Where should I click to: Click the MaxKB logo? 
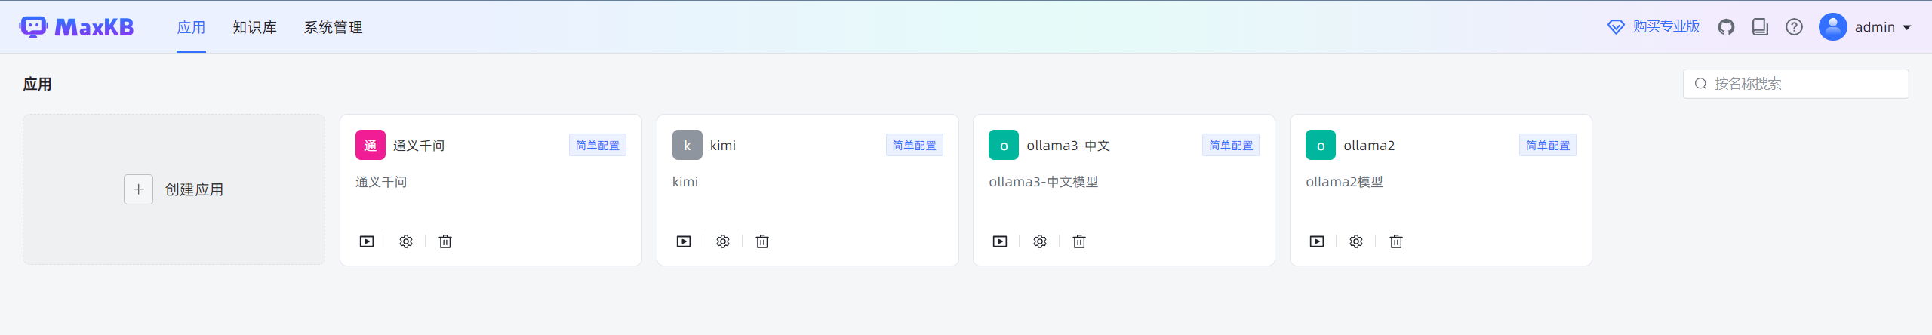77,27
